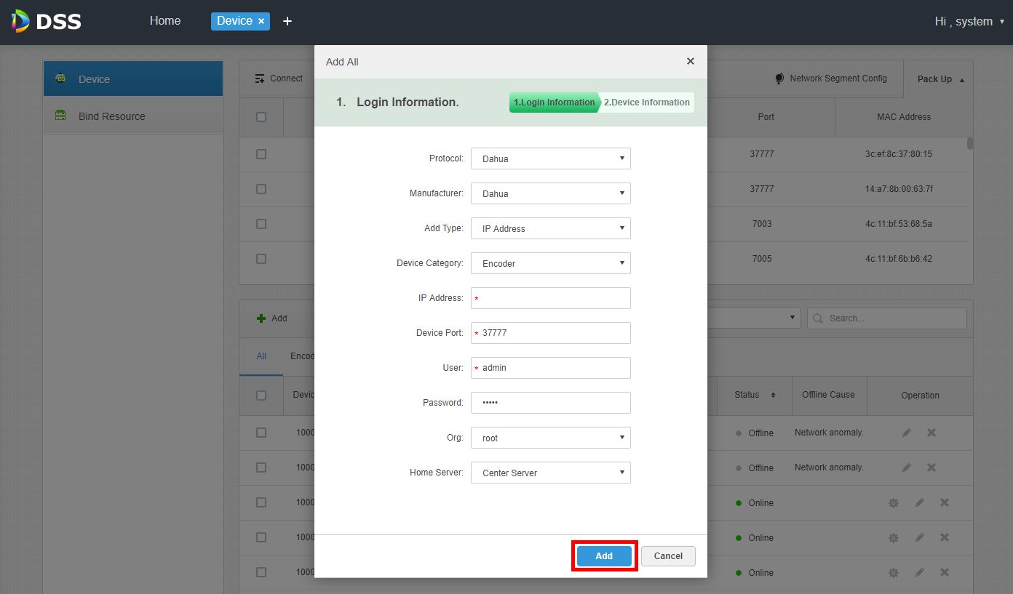This screenshot has height=594, width=1013.
Task: Open the Add Type dropdown
Action: [x=551, y=228]
